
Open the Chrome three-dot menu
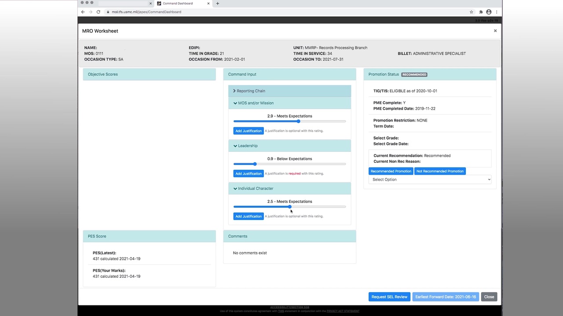(497, 12)
